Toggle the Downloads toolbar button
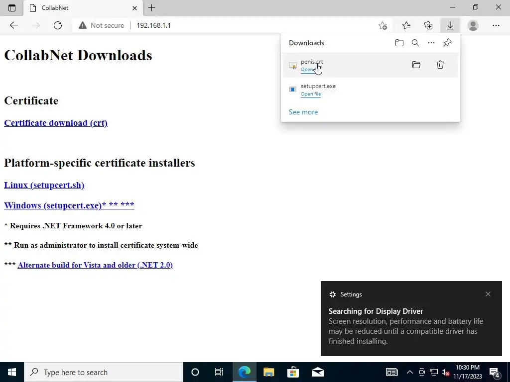 tap(450, 25)
